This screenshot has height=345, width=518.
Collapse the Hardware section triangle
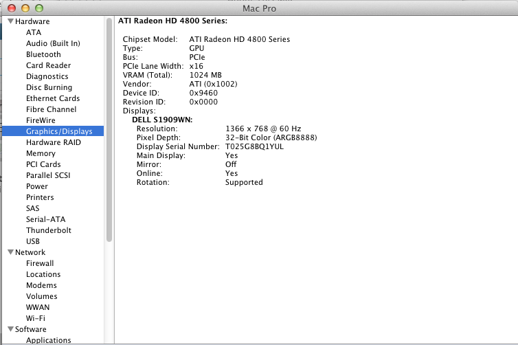(10, 21)
